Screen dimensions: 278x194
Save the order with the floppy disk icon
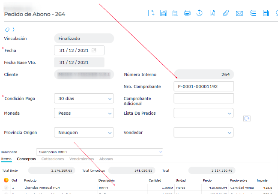click(163, 13)
